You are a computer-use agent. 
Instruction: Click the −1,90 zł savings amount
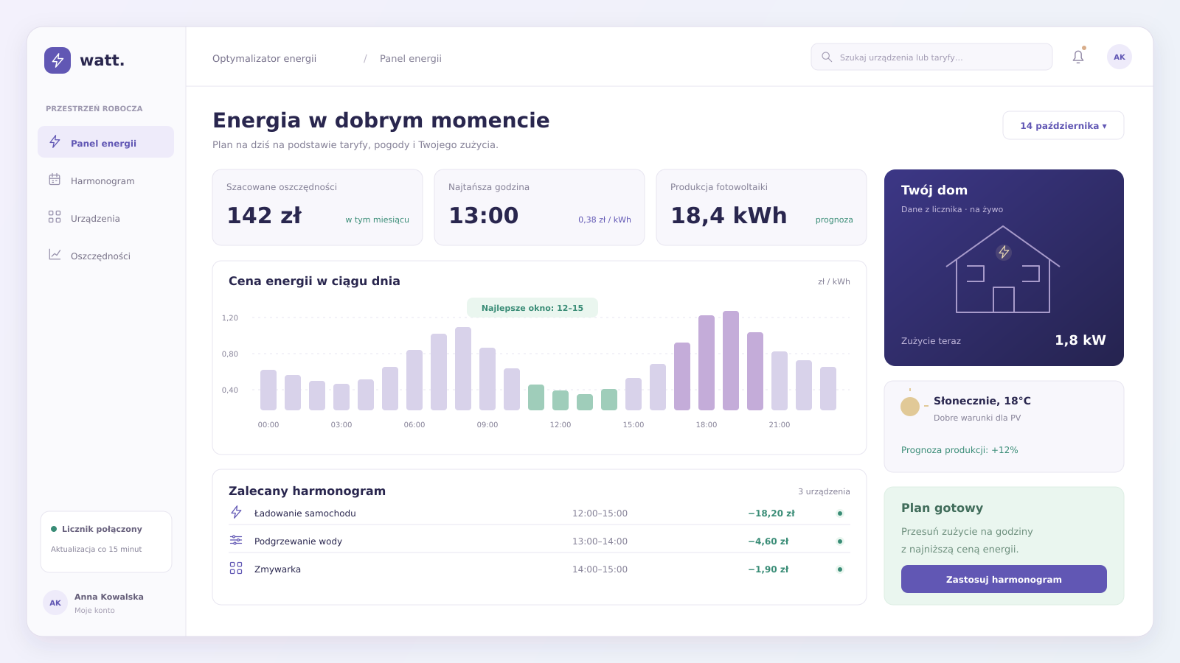(x=768, y=569)
